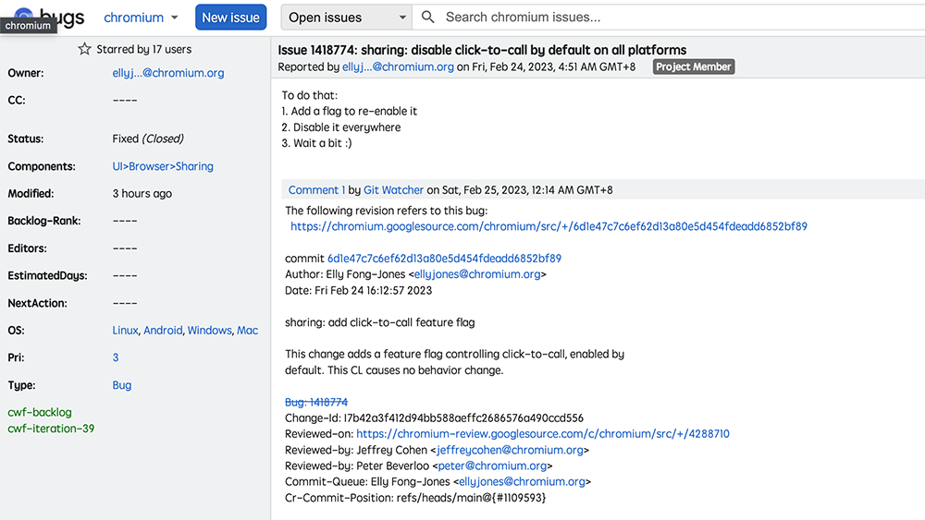The width and height of the screenshot is (925, 520).
Task: Open the Comment 1 permalink
Action: pos(316,189)
